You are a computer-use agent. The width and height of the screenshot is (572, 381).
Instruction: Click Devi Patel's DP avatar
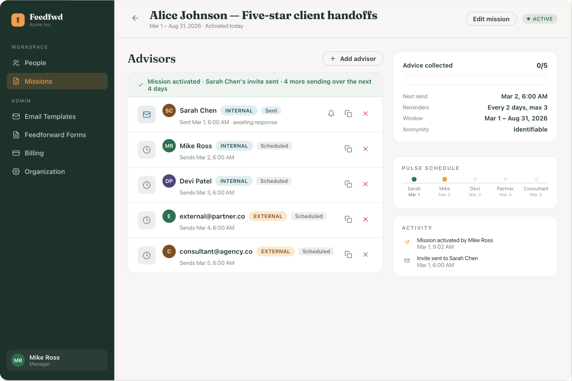click(x=169, y=181)
